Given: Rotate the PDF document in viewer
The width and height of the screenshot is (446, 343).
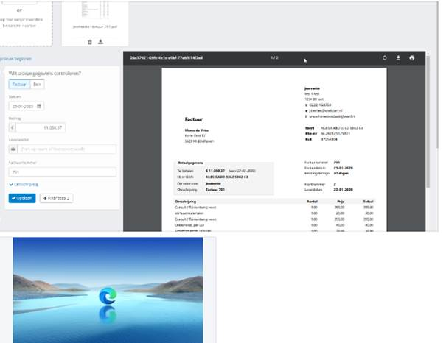Looking at the screenshot, I should [385, 57].
